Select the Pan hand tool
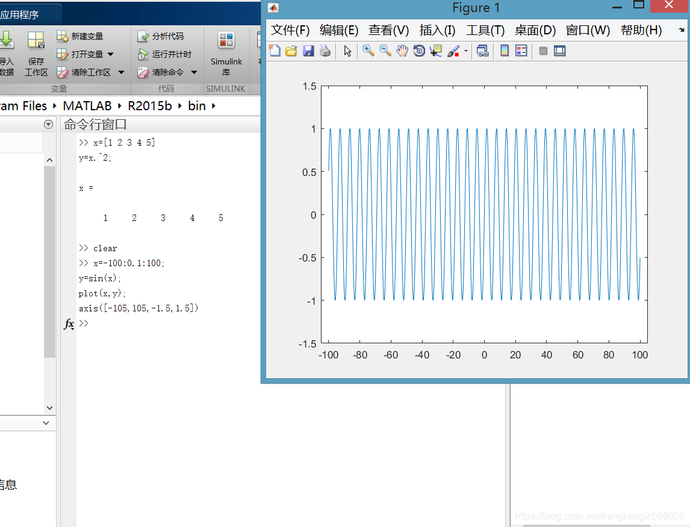 402,51
